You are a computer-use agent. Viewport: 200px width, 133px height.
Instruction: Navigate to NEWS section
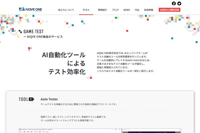(x=127, y=10)
